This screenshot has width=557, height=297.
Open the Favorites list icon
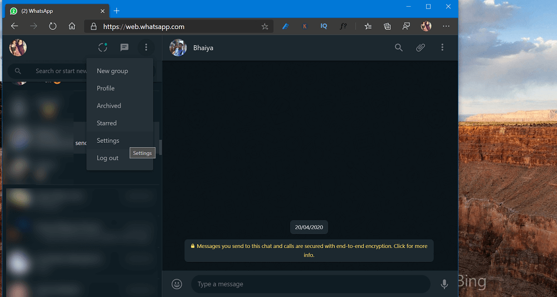[x=368, y=26]
